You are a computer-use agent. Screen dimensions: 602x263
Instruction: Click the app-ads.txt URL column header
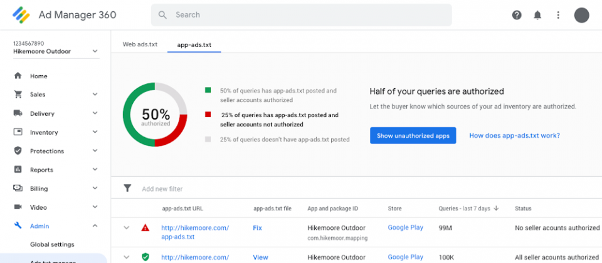[x=182, y=208]
